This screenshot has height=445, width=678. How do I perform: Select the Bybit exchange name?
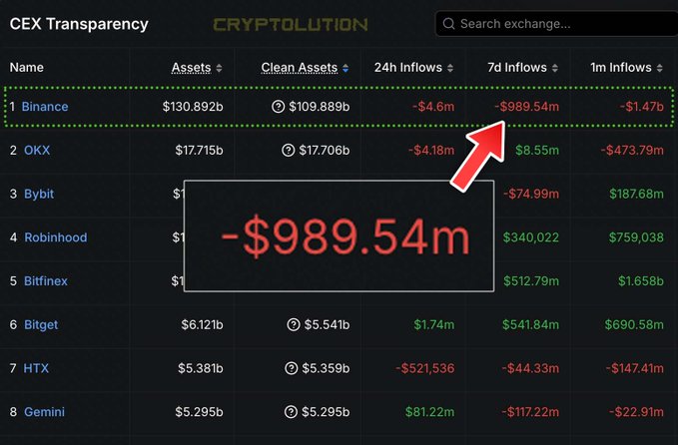click(x=40, y=194)
